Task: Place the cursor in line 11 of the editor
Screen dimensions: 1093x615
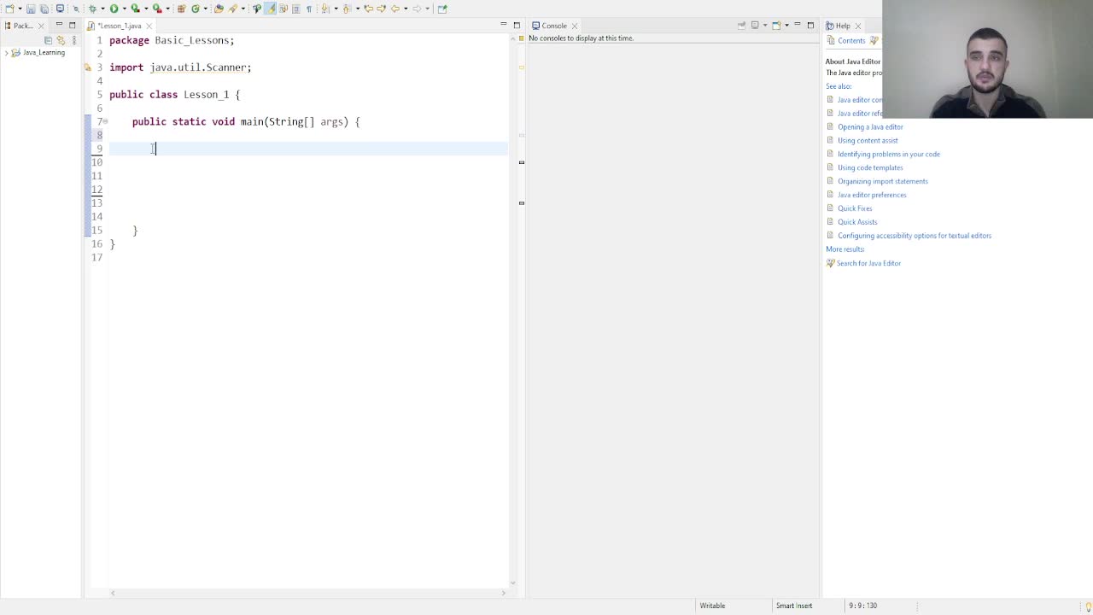Action: [x=307, y=176]
